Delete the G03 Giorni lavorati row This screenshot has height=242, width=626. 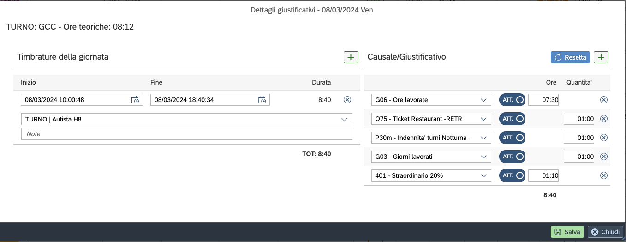pyautogui.click(x=603, y=157)
